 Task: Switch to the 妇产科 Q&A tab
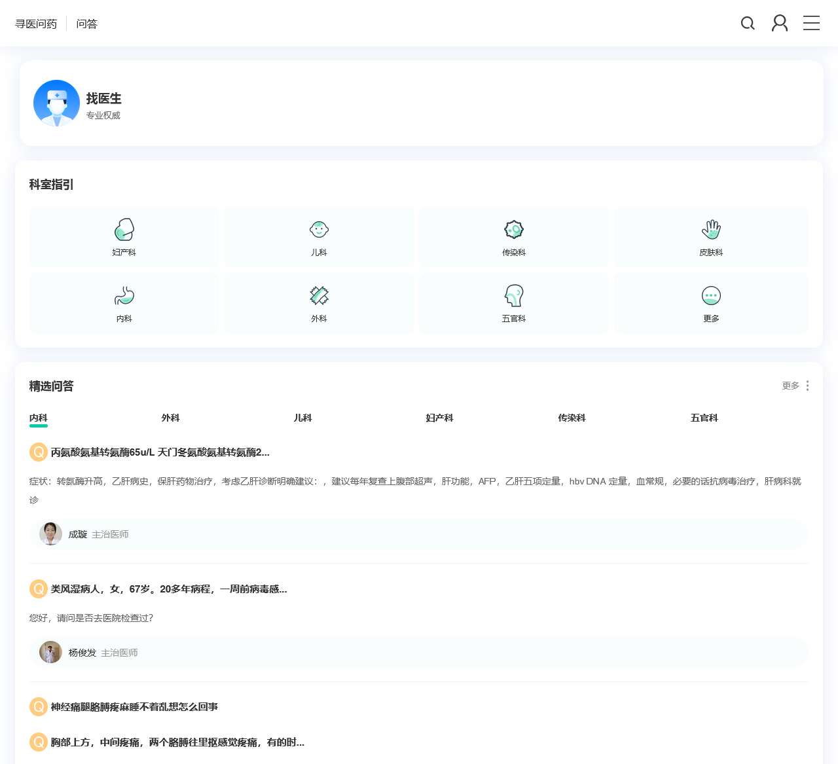(439, 418)
